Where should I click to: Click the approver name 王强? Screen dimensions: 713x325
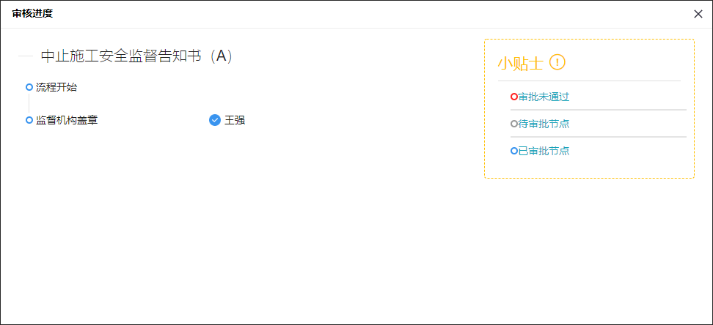(235, 120)
